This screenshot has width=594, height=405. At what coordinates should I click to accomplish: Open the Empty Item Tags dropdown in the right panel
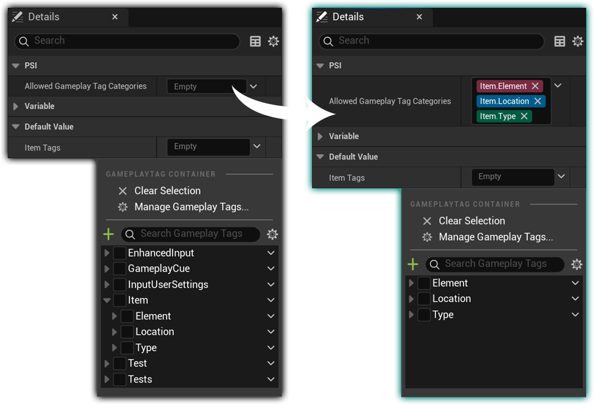coord(561,177)
